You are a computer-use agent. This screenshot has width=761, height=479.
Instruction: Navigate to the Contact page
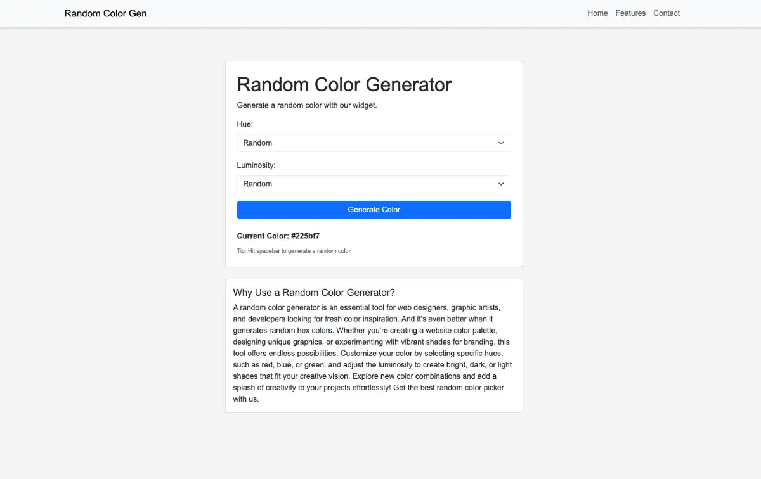point(667,13)
